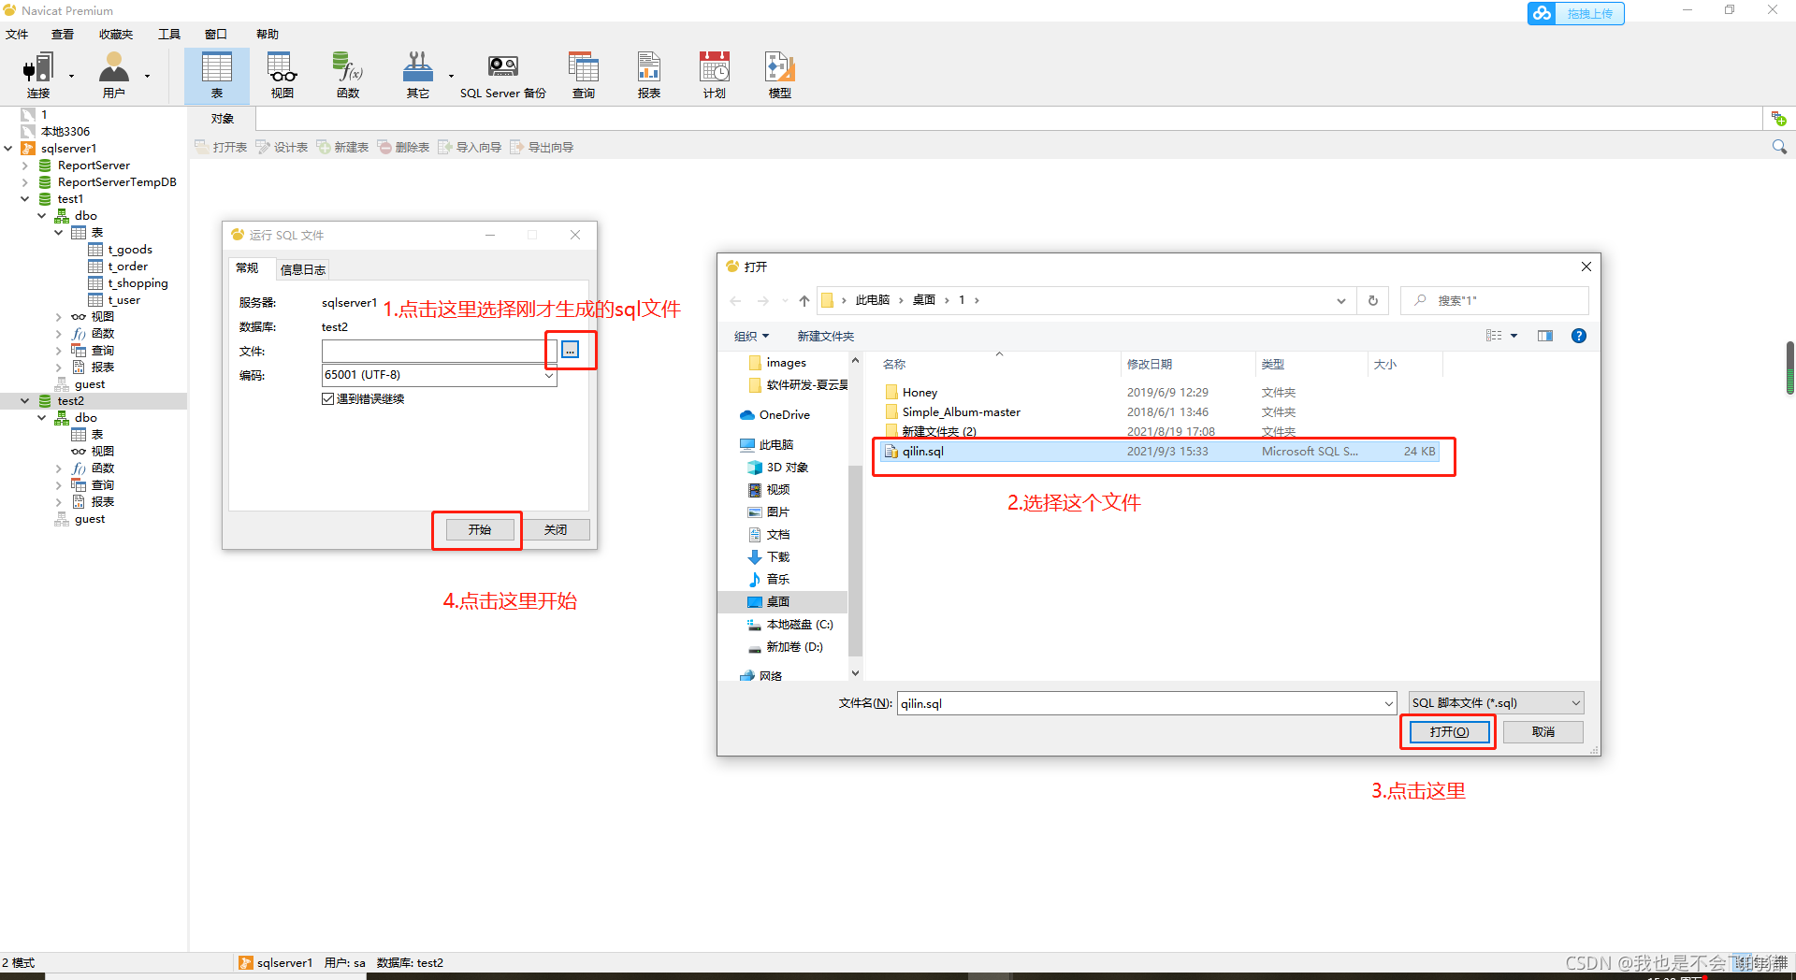Open the Others (其它) toolbar icon
This screenshot has width=1796, height=980.
417,75
